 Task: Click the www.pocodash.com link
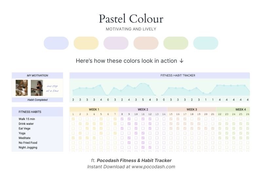coord(153,167)
